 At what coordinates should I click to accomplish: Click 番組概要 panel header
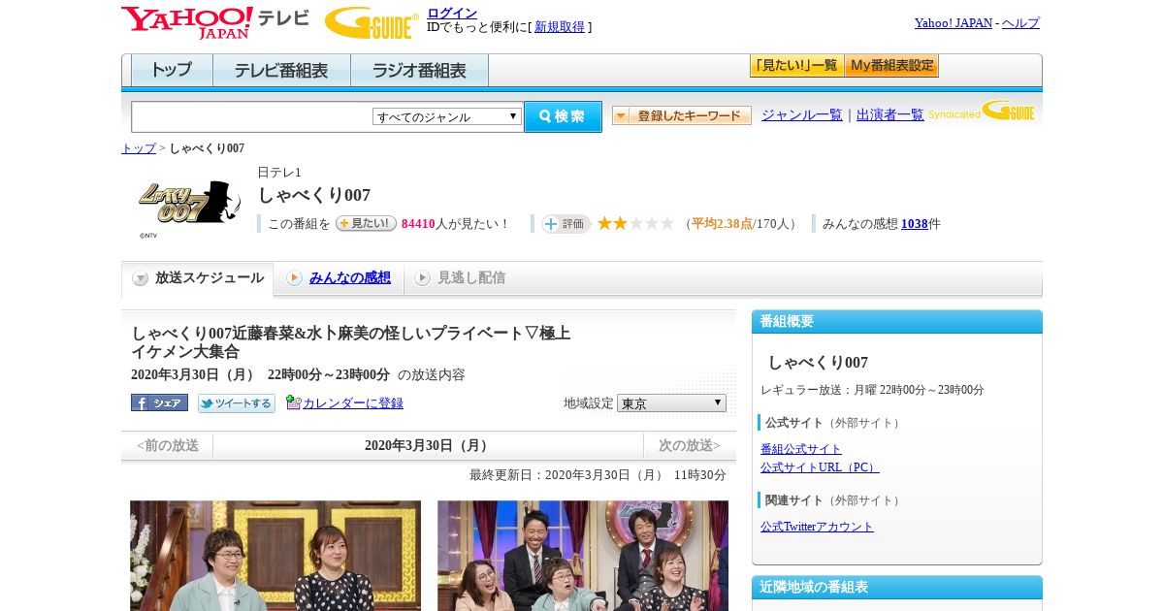(897, 322)
